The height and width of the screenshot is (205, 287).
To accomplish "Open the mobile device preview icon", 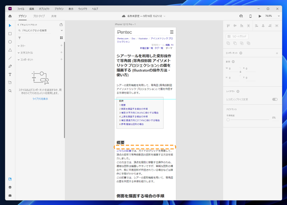I will click(250, 16).
